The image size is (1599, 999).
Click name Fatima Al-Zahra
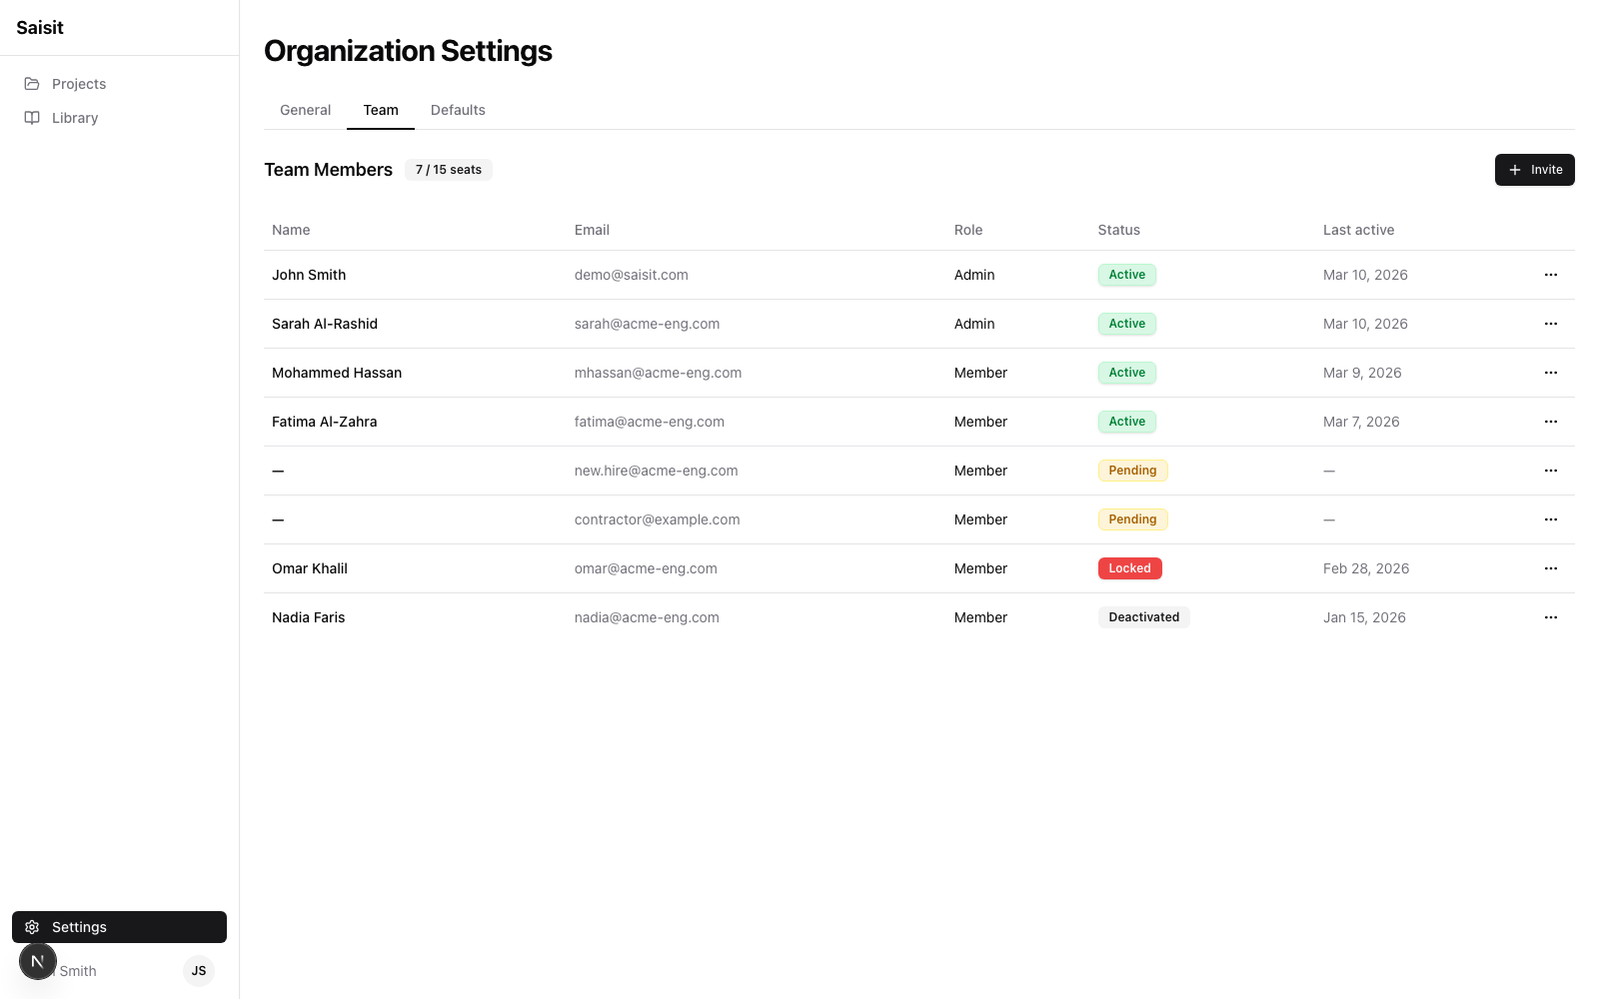[325, 422]
